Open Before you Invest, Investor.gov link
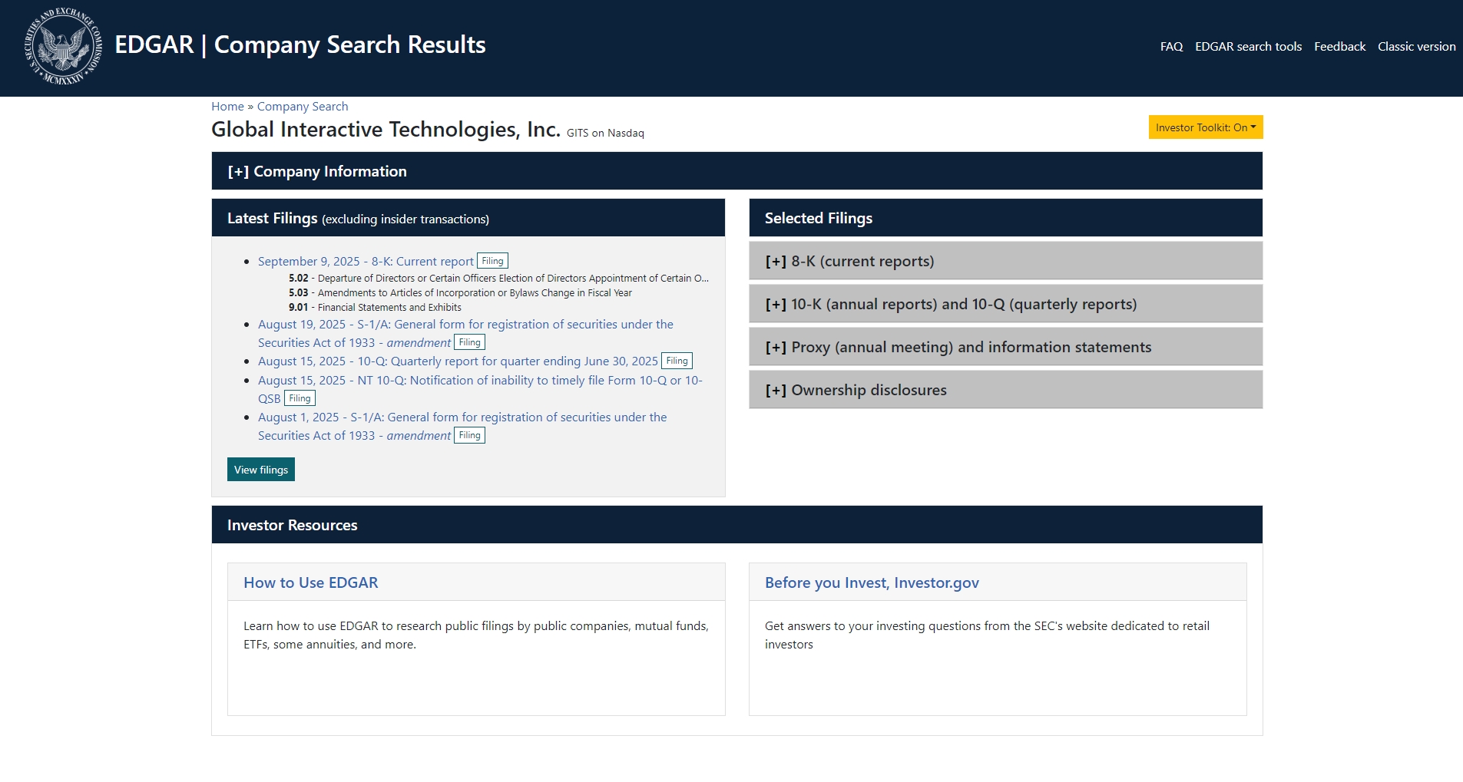 point(872,582)
